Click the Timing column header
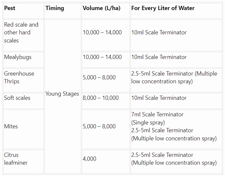 point(63,10)
